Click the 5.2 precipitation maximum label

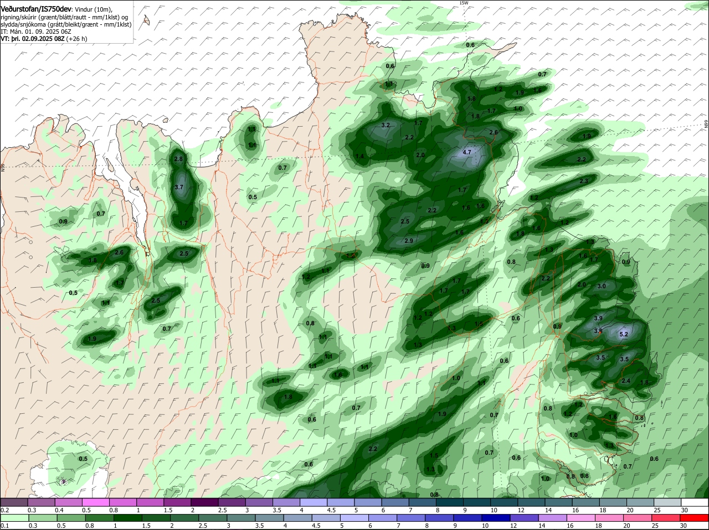coord(624,334)
